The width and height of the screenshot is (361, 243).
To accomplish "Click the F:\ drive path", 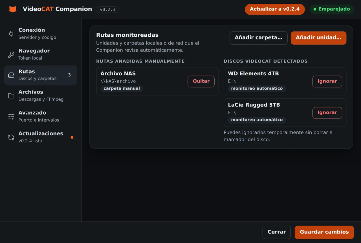I will click(232, 113).
